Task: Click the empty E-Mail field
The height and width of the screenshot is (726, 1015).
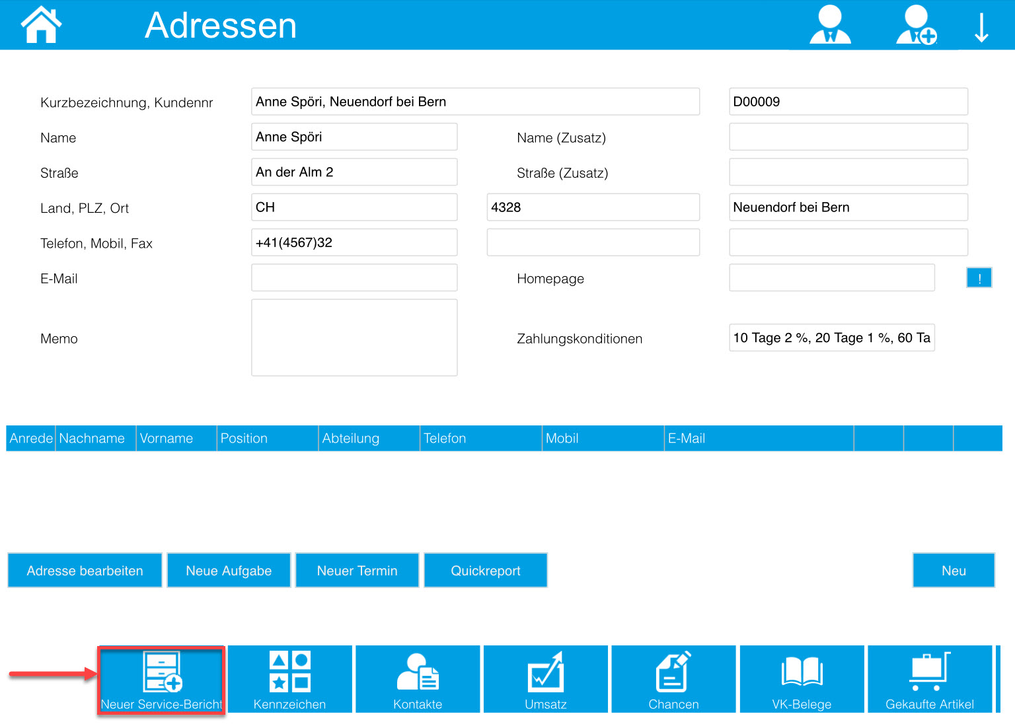Action: click(x=354, y=277)
